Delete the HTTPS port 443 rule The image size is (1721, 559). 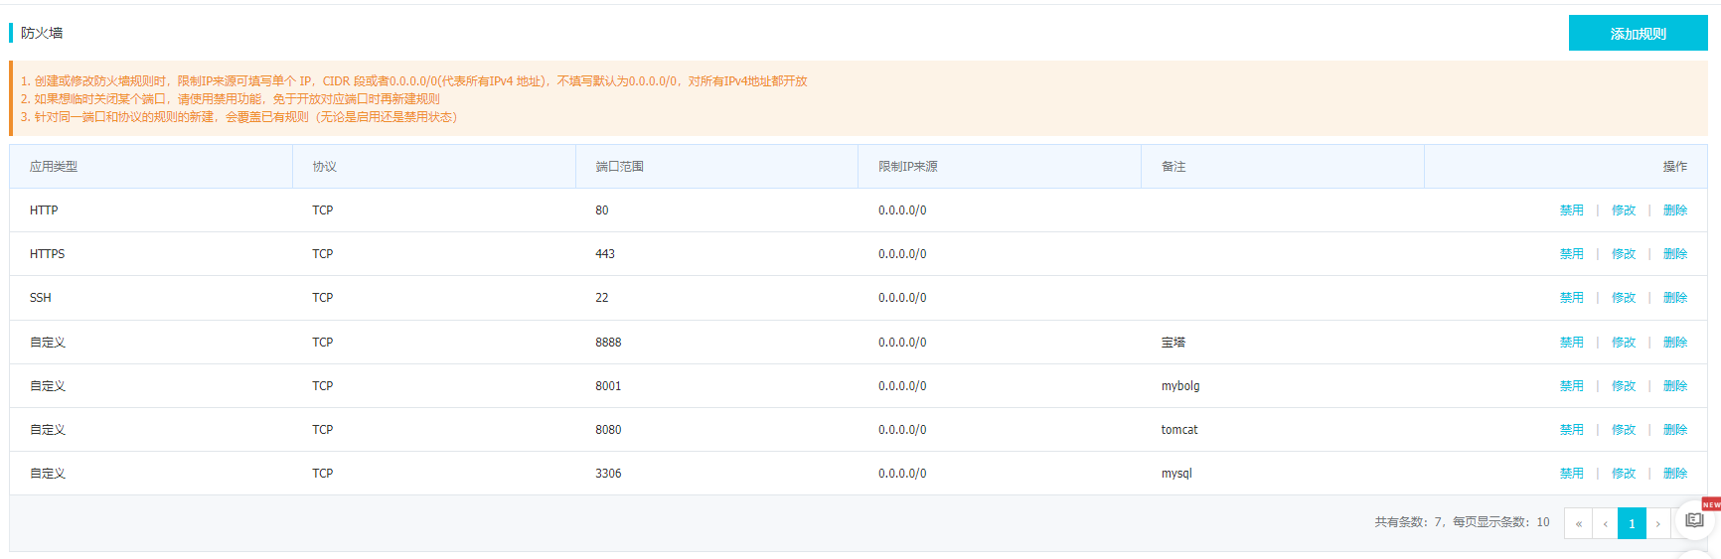tap(1675, 254)
